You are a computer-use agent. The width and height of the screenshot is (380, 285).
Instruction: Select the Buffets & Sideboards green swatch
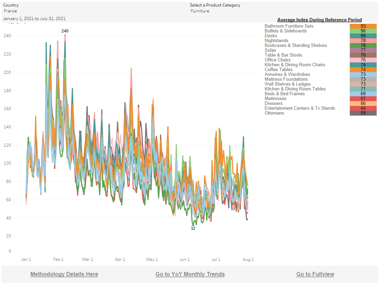363,31
